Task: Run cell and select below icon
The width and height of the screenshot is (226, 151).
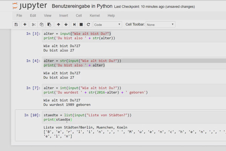Action: coord(74,25)
